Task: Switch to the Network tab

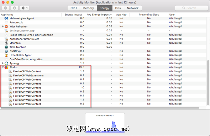Action: [133, 8]
